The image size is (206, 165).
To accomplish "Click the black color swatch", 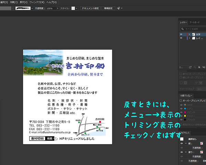I will (185, 120).
